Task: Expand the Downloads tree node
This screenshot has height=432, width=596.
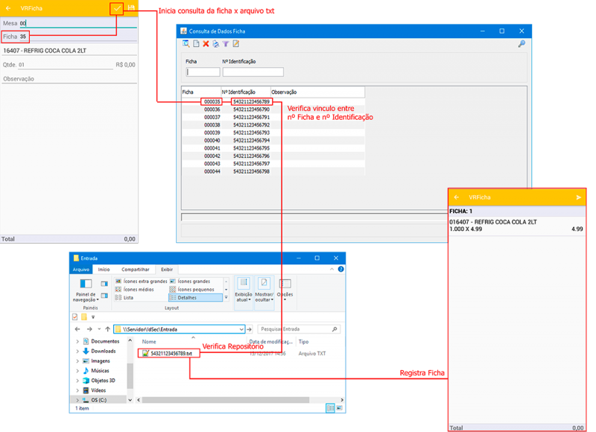Action: pos(77,351)
